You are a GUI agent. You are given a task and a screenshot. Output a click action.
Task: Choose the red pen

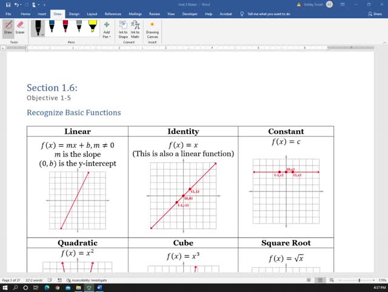pyautogui.click(x=65, y=27)
